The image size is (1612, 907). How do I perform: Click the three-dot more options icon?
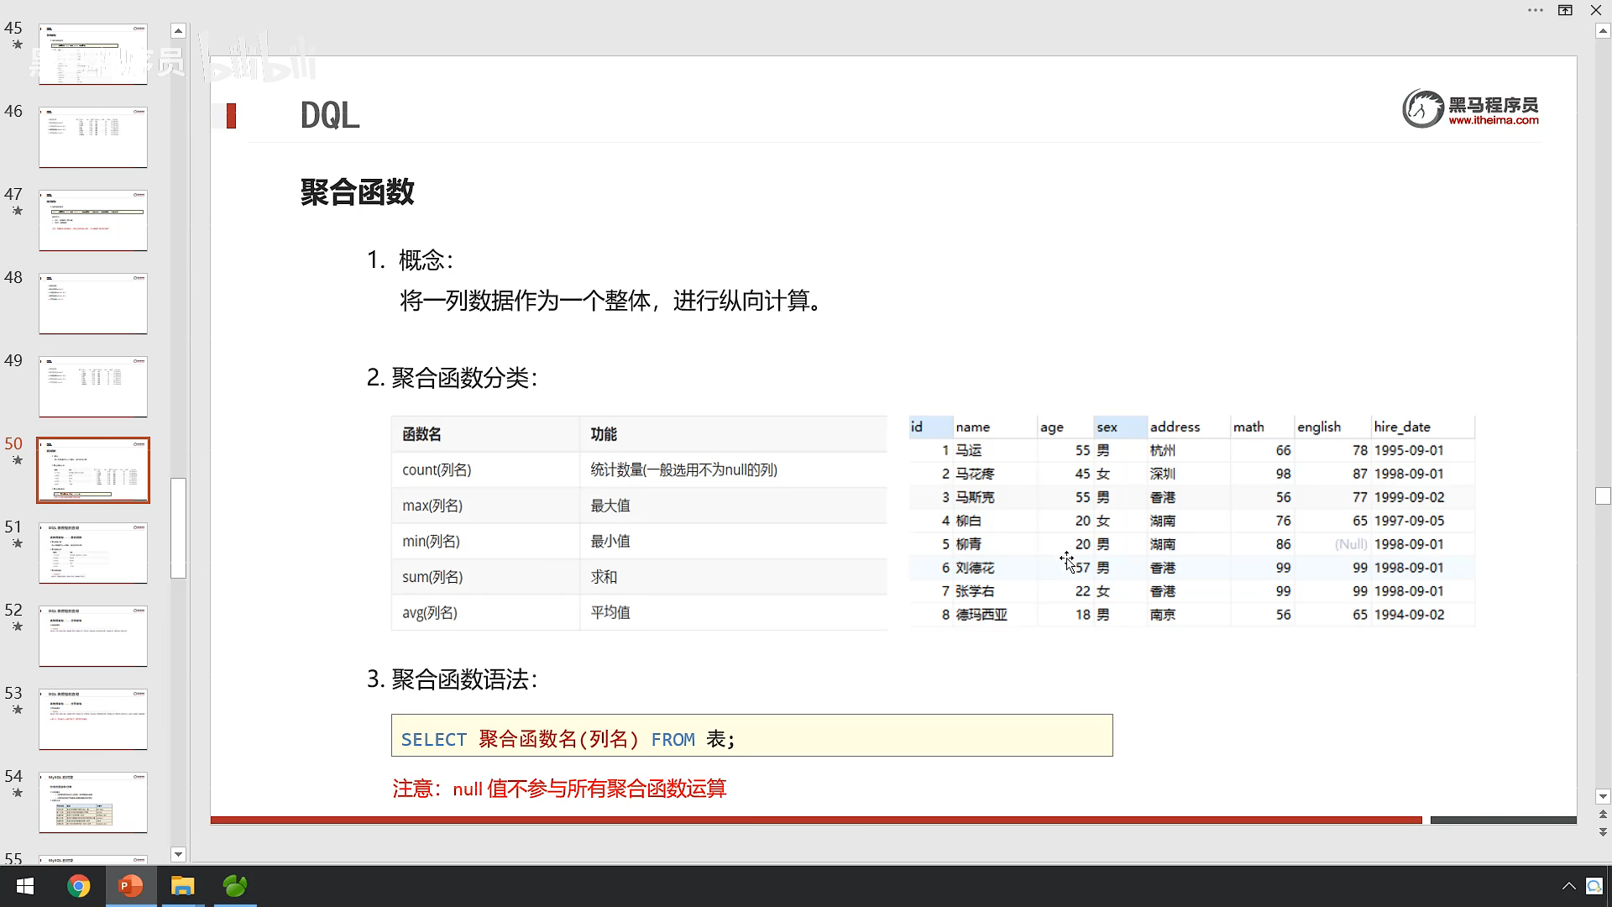click(x=1536, y=10)
